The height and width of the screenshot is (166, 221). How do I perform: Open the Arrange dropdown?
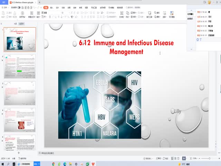click(134, 17)
